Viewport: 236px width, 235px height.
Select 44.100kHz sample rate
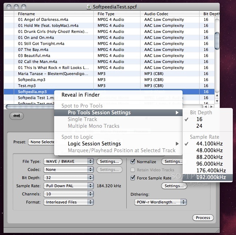(x=208, y=144)
